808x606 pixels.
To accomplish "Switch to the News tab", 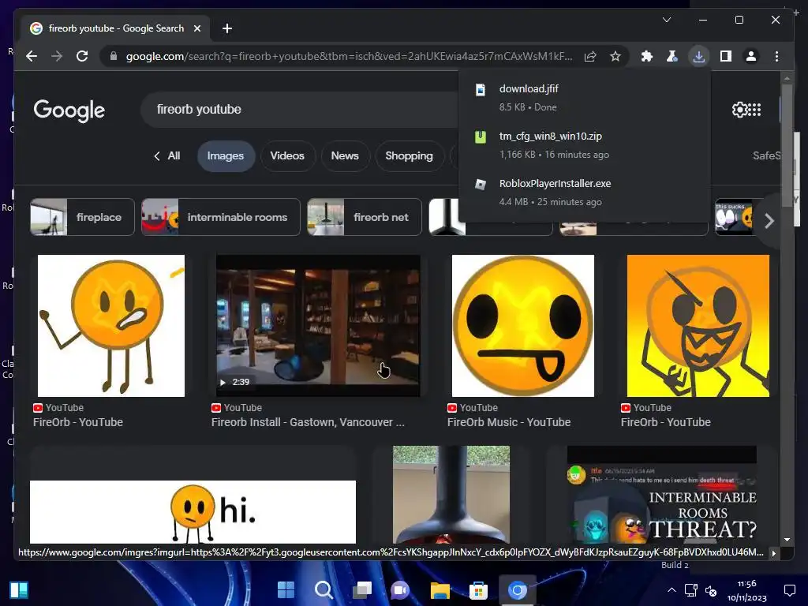I will click(345, 155).
